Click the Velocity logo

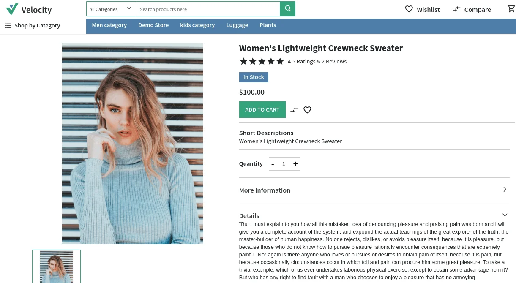pyautogui.click(x=29, y=9)
